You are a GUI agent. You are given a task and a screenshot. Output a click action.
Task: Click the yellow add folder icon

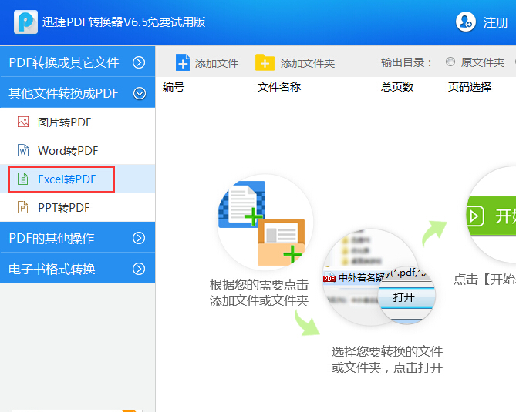[265, 62]
